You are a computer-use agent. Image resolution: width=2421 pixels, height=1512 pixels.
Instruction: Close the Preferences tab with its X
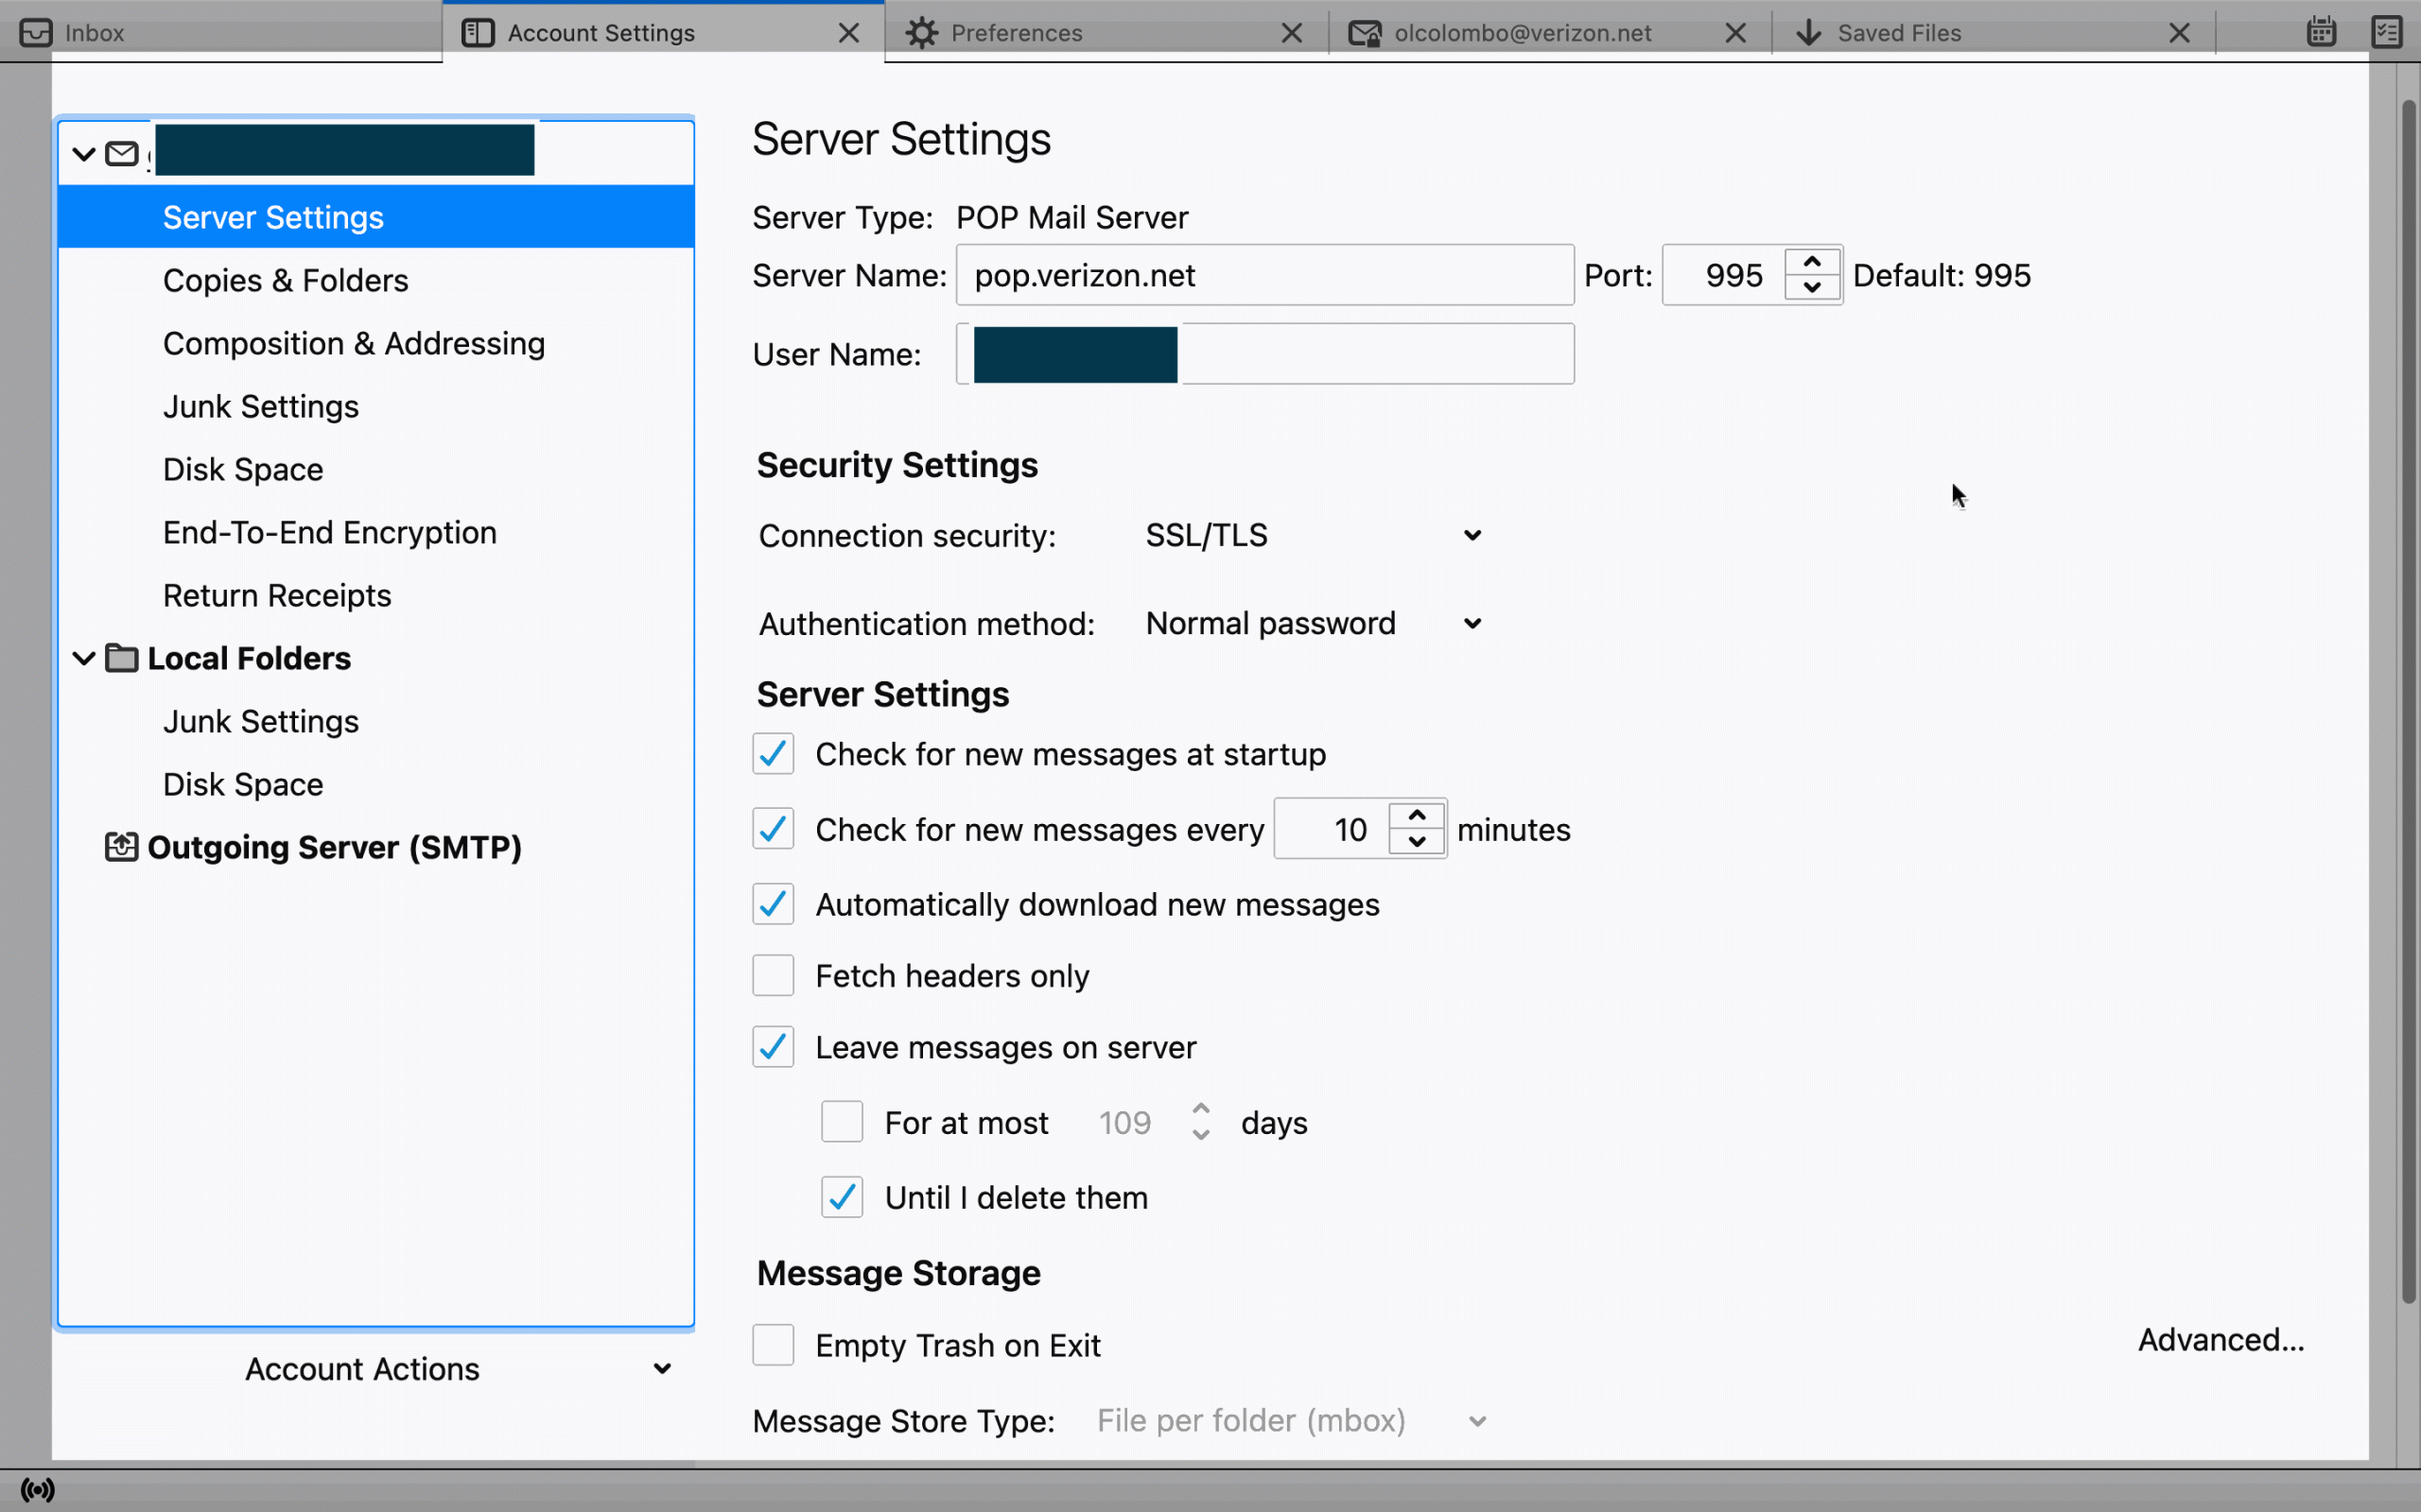tap(1292, 33)
